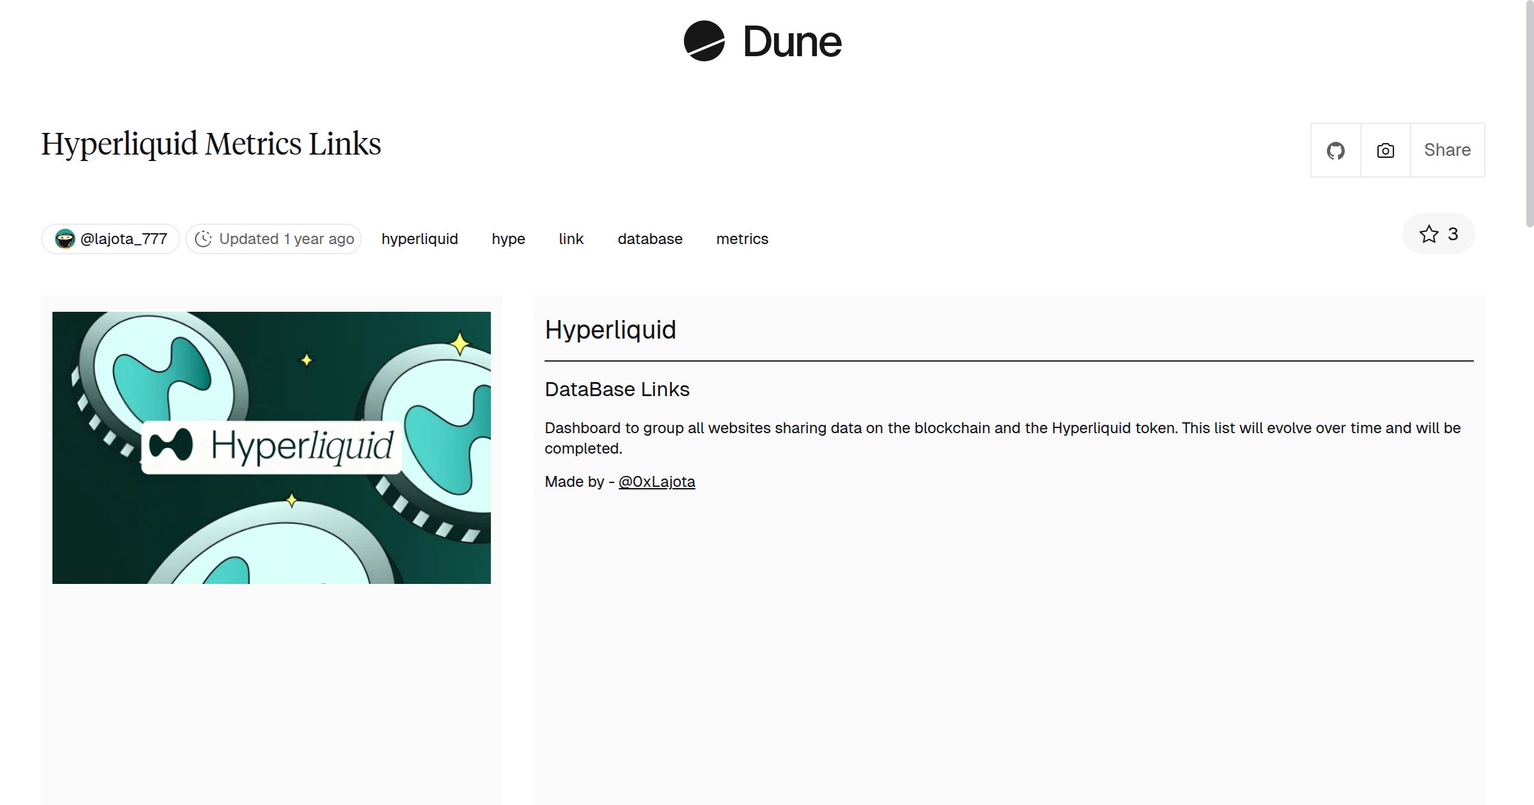The image size is (1534, 805).
Task: Select the star count showing 3
Action: coord(1452,234)
